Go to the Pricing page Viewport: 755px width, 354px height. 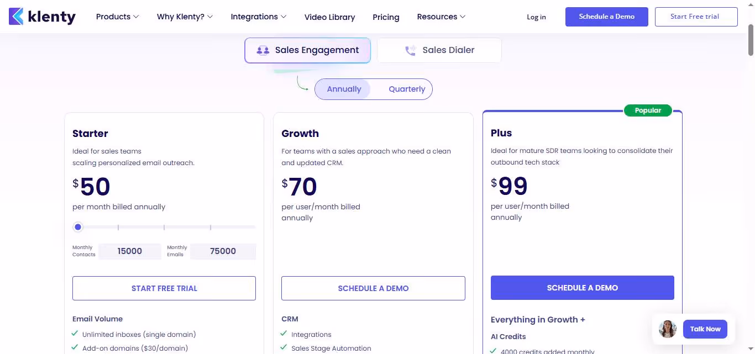pyautogui.click(x=386, y=17)
